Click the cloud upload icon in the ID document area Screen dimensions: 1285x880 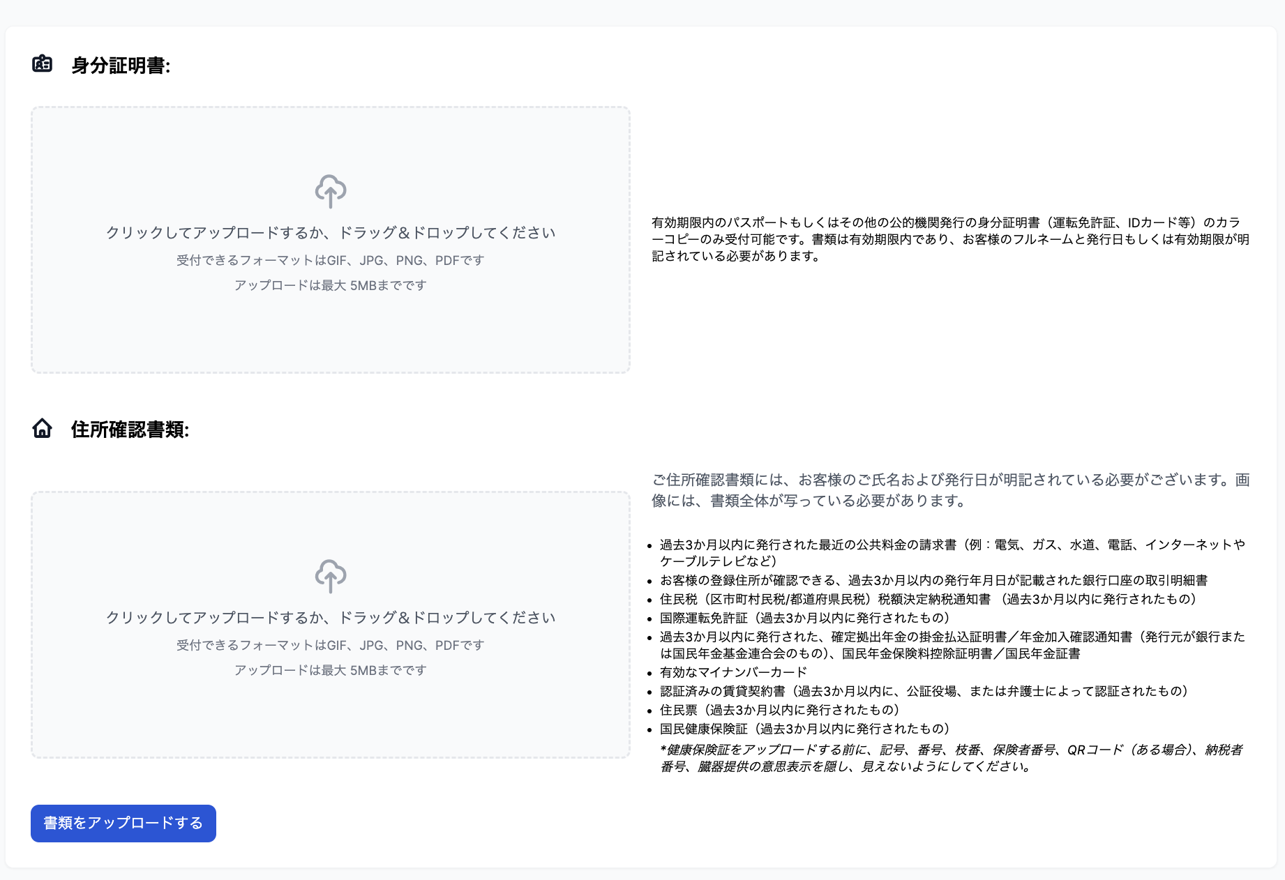tap(331, 191)
